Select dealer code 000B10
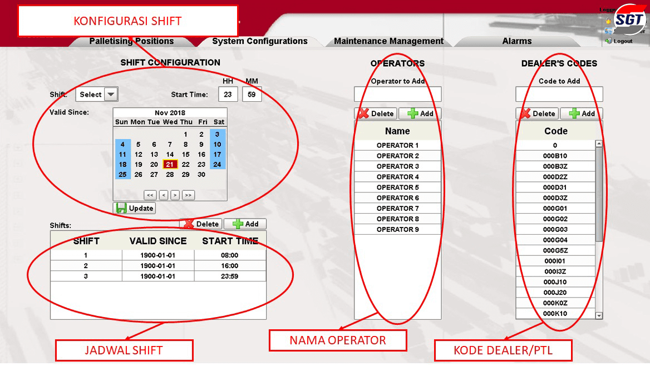The width and height of the screenshot is (650, 366). pyautogui.click(x=555, y=156)
